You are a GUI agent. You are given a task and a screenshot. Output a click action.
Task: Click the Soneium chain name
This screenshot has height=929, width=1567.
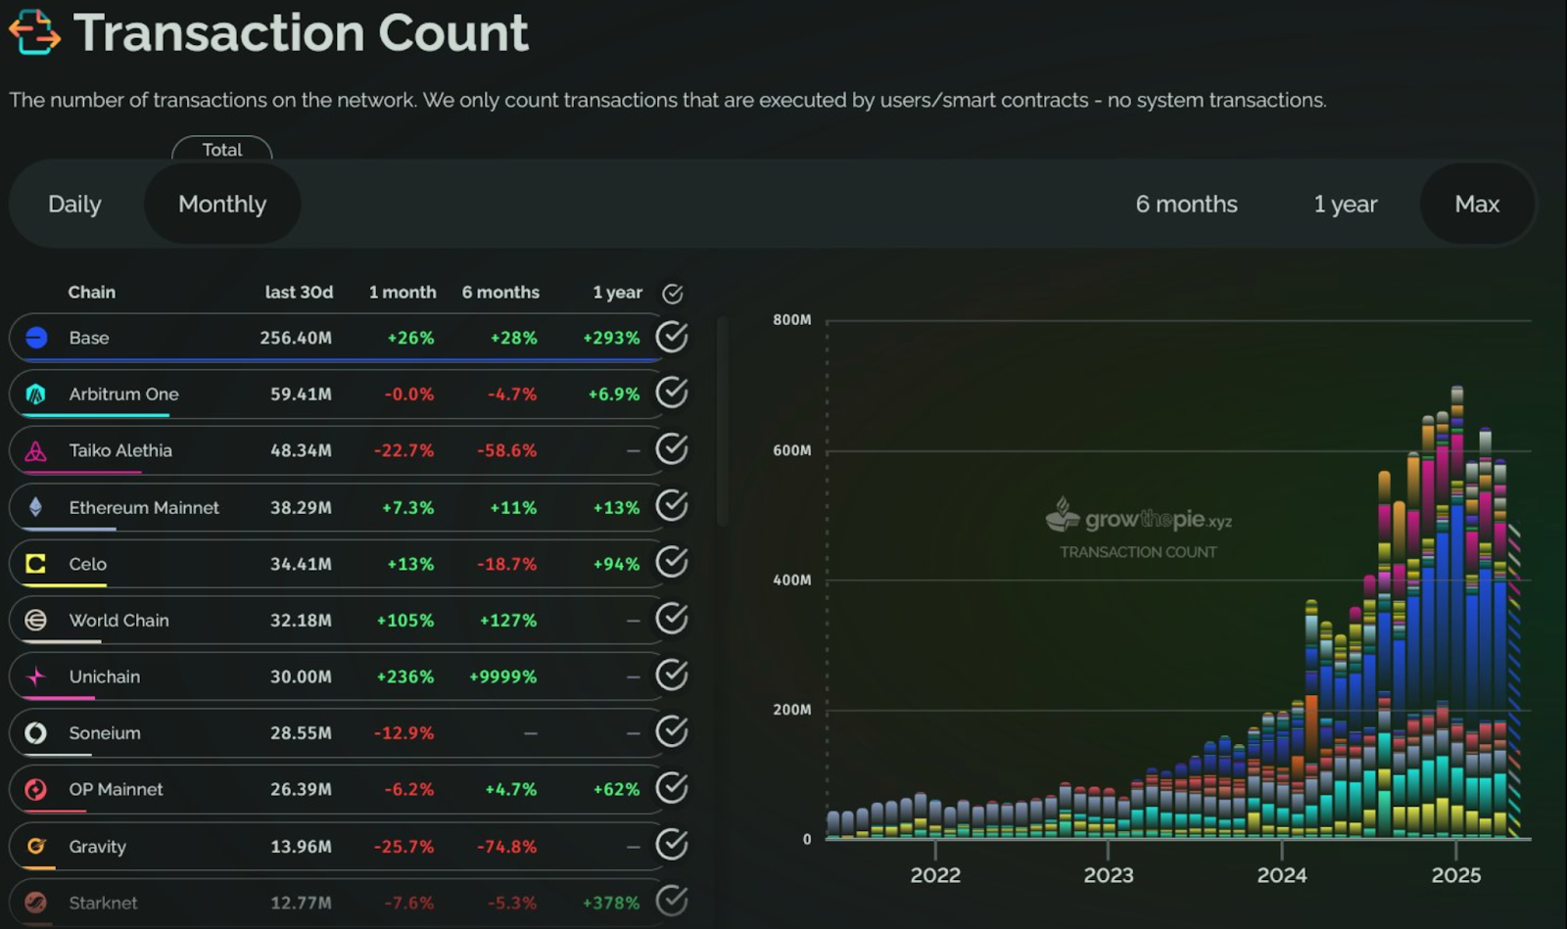105,733
